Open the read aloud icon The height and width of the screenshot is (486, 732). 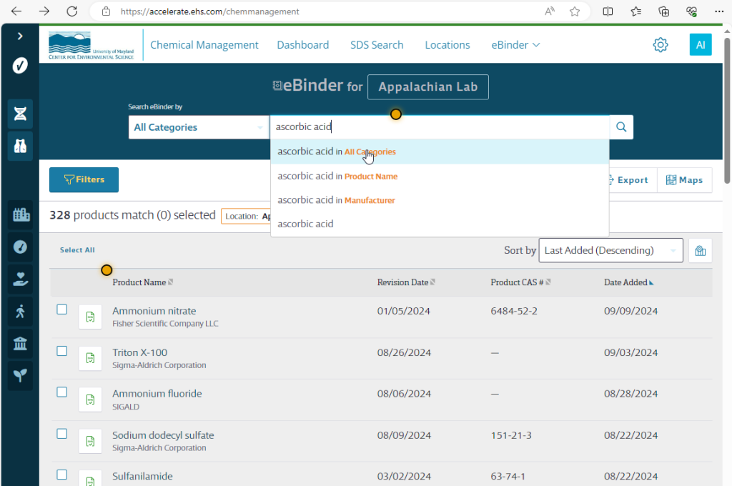pyautogui.click(x=550, y=11)
